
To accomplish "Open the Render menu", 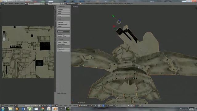I will (x=11, y=4).
